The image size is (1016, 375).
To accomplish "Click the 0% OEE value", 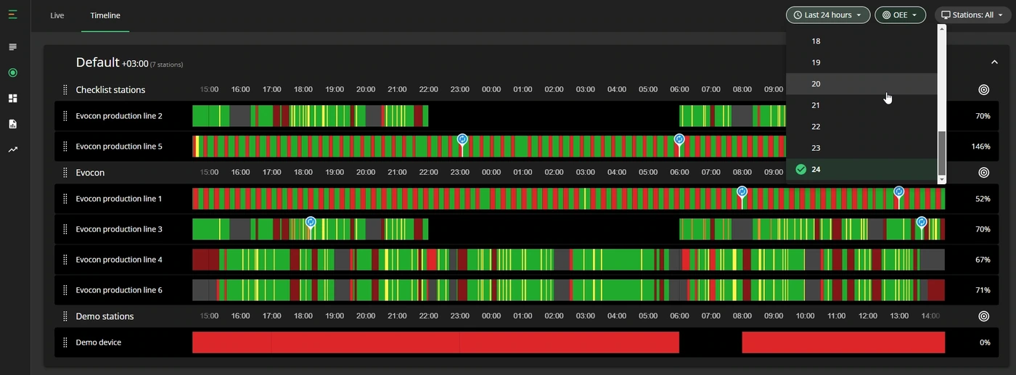I will pyautogui.click(x=986, y=342).
